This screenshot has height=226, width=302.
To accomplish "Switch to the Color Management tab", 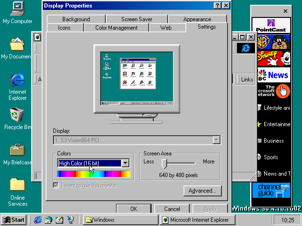I will point(117,28).
